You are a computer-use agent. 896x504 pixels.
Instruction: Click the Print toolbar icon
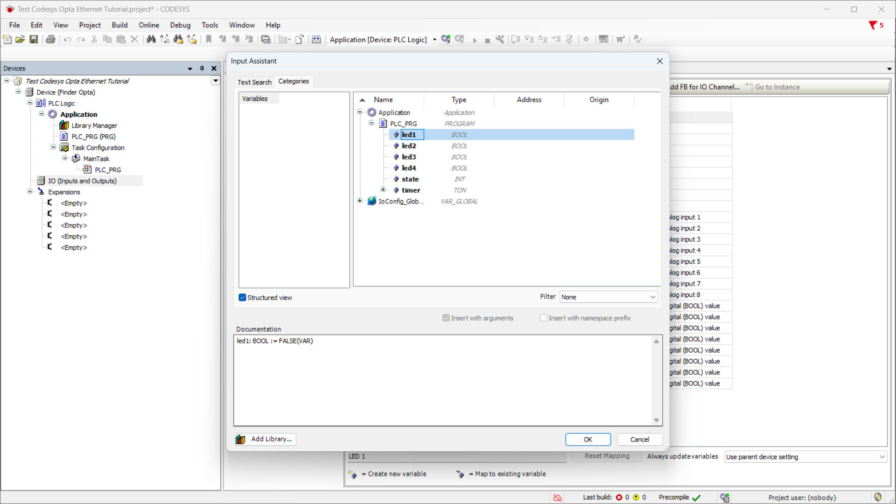pyautogui.click(x=50, y=39)
